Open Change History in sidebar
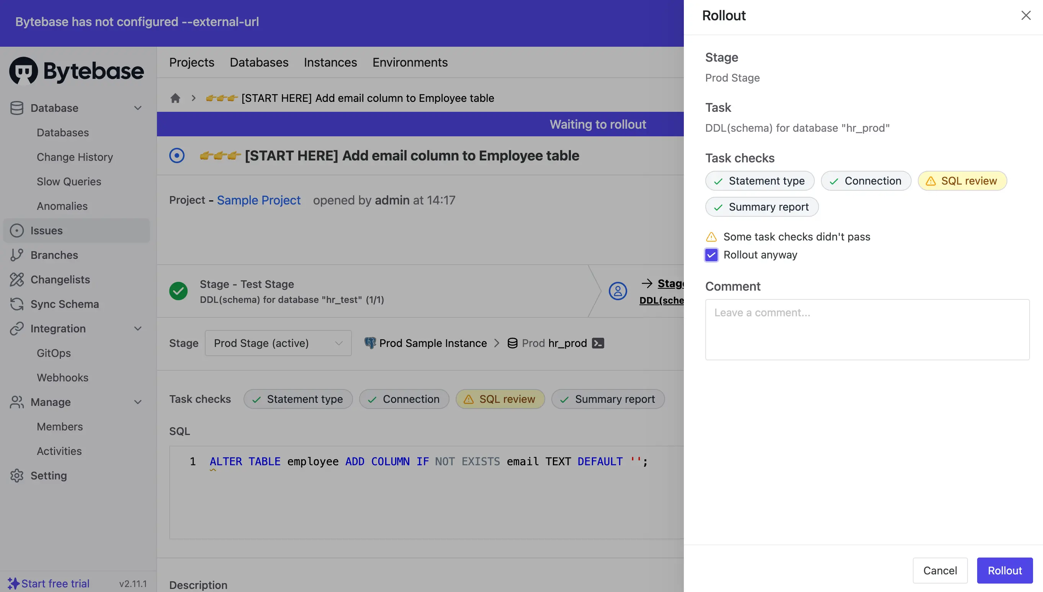The height and width of the screenshot is (592, 1043). click(x=75, y=157)
